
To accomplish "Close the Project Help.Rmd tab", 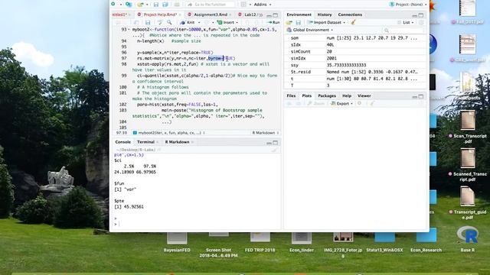I will coord(180,15).
